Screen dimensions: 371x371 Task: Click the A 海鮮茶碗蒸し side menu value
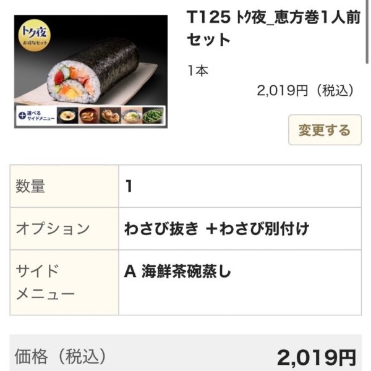pos(177,271)
